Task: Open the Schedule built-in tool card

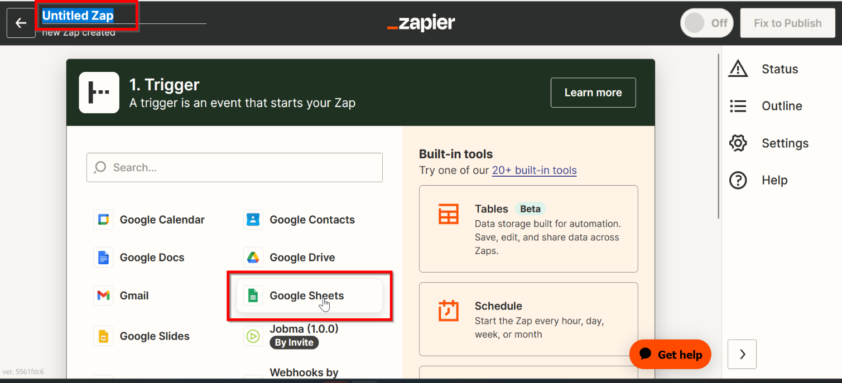Action: [x=528, y=319]
